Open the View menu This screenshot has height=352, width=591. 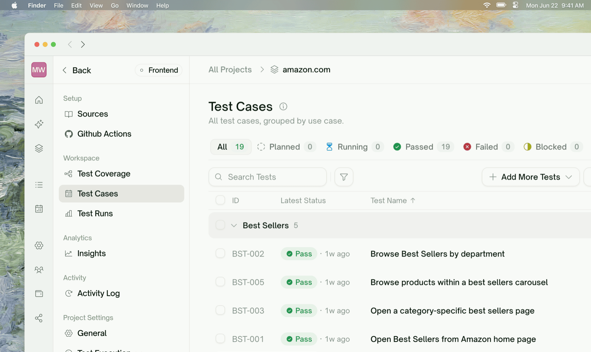[x=96, y=5]
